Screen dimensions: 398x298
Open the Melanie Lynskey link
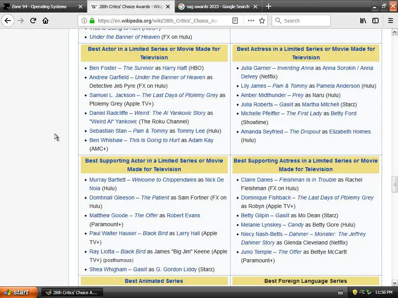pyautogui.click(x=261, y=225)
